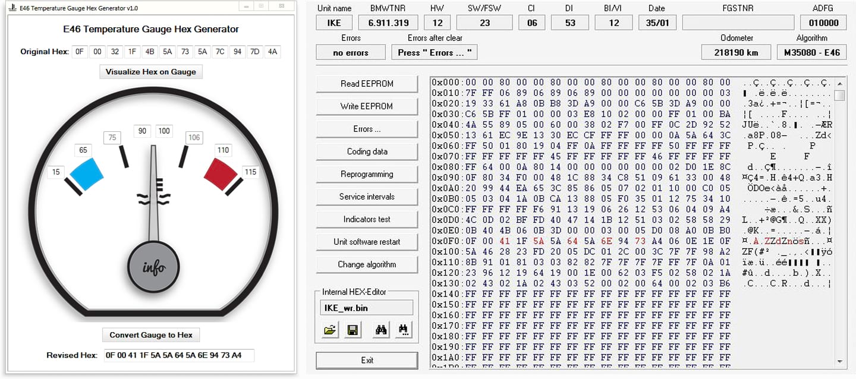Restart the unit software

click(367, 241)
